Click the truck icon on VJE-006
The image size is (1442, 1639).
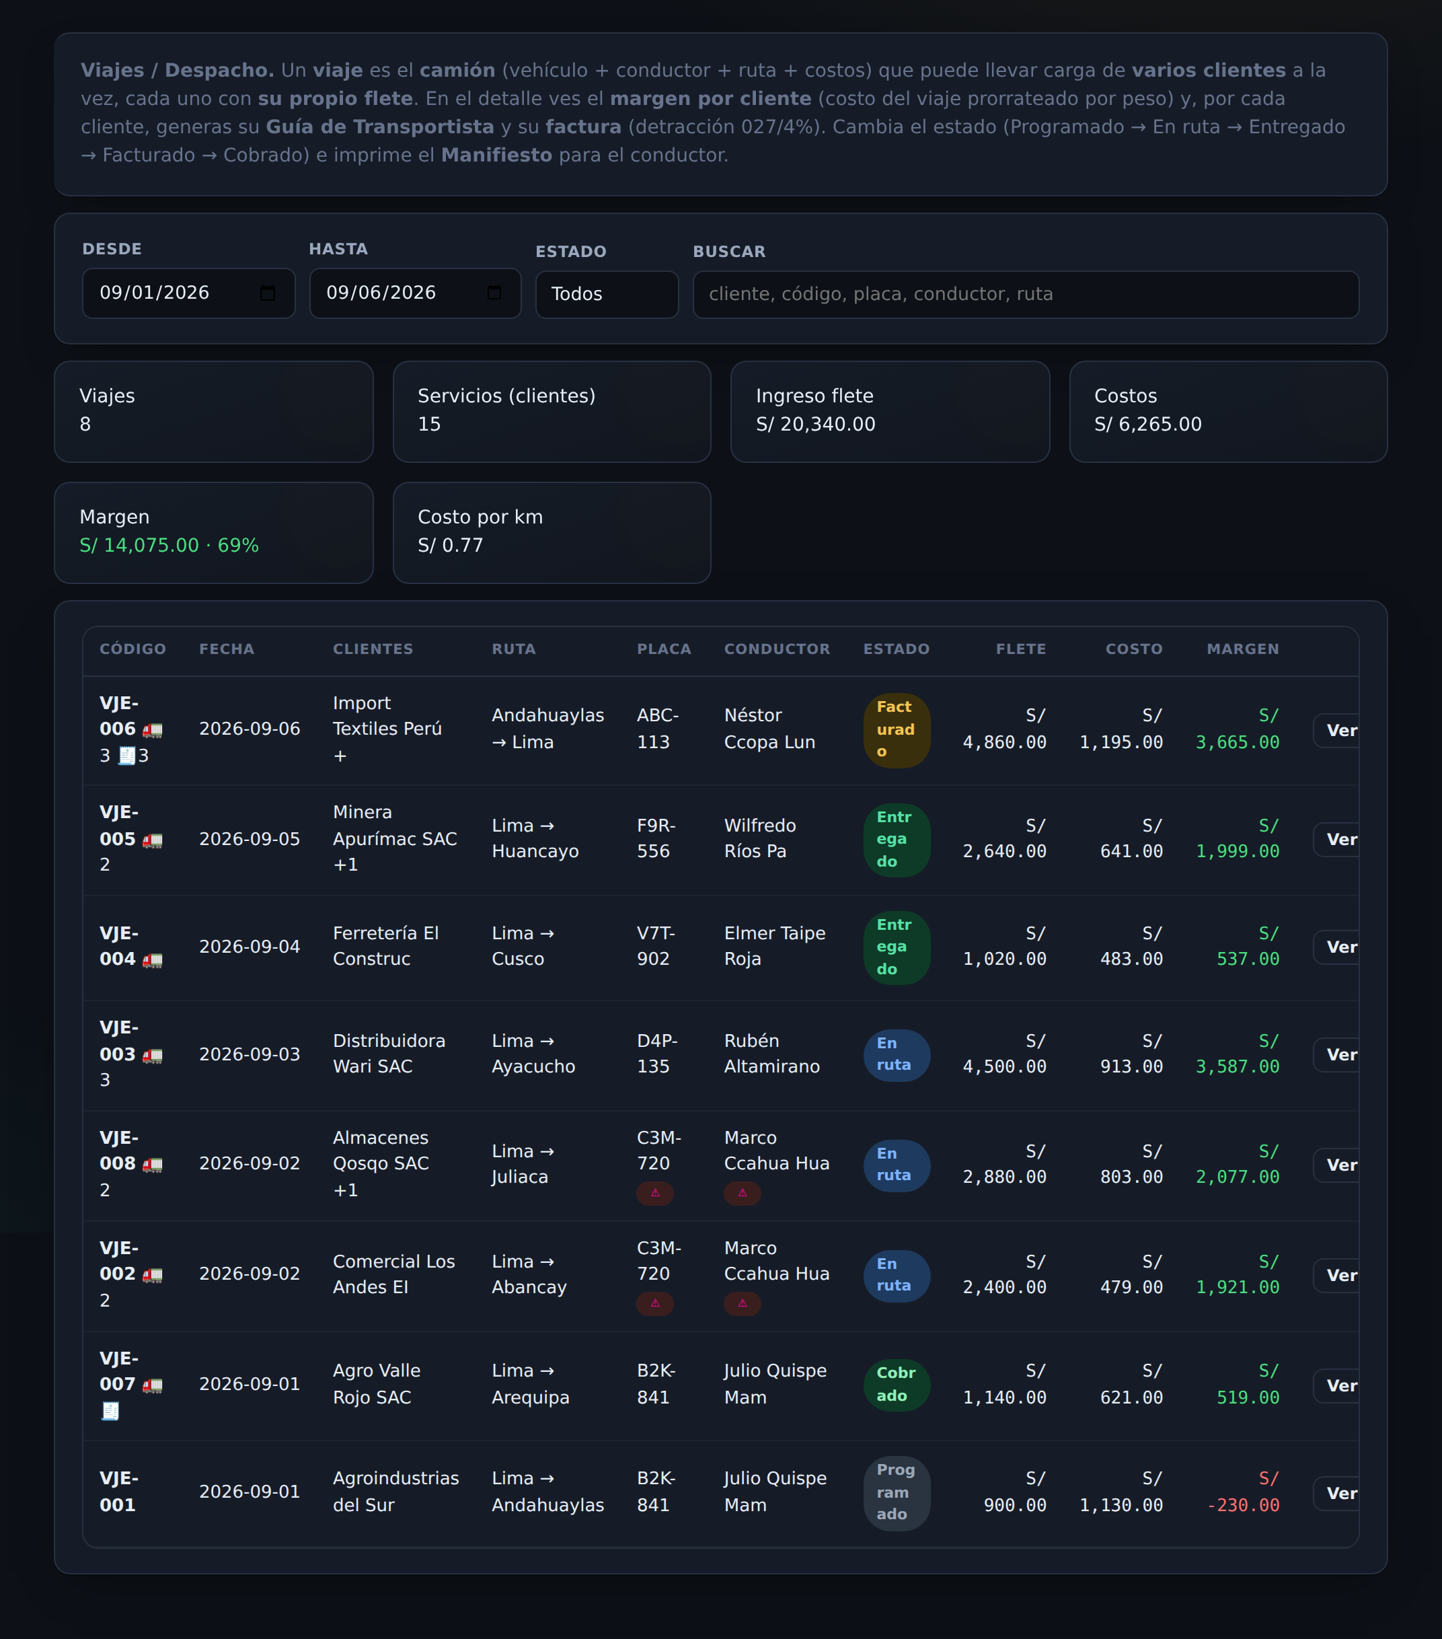pos(152,730)
